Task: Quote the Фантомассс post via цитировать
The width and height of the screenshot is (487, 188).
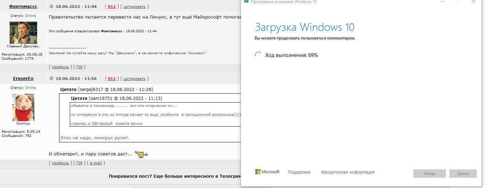Action: [x=134, y=7]
